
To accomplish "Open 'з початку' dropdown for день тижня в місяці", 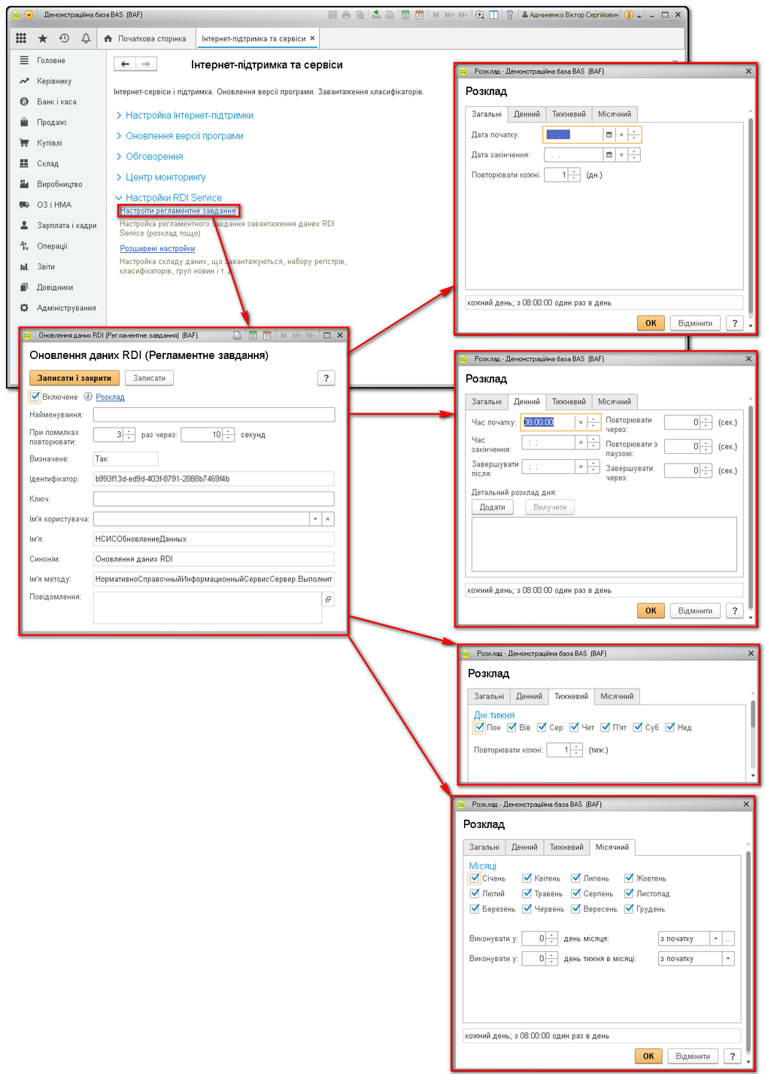I will [727, 959].
